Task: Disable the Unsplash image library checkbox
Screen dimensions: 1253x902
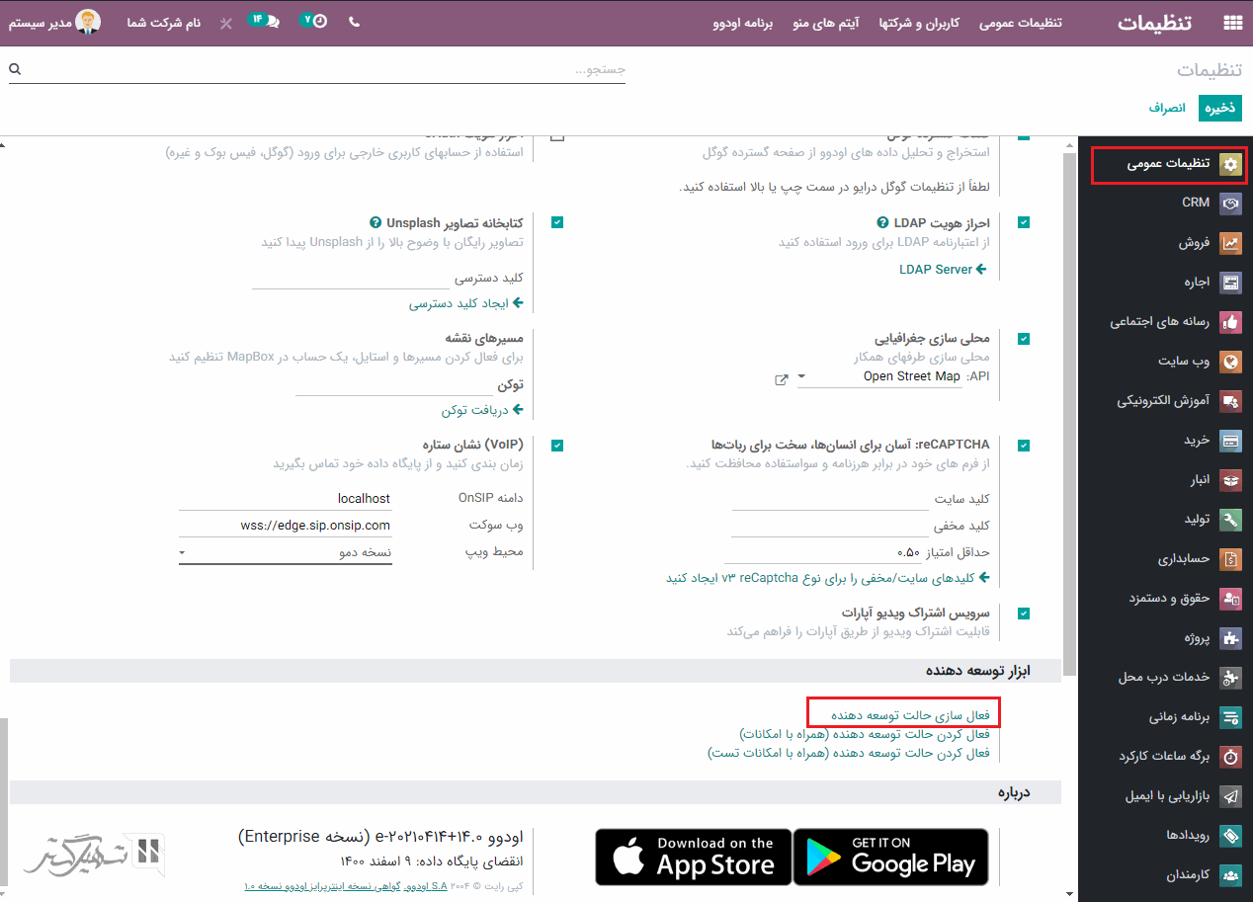Action: pyautogui.click(x=557, y=223)
